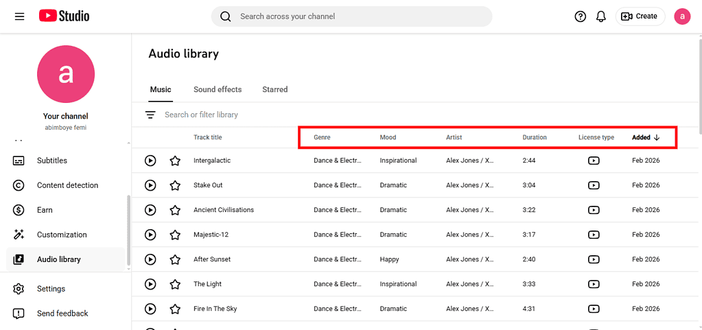Open the notifications bell
Screen dimensions: 702x330
pyautogui.click(x=601, y=16)
